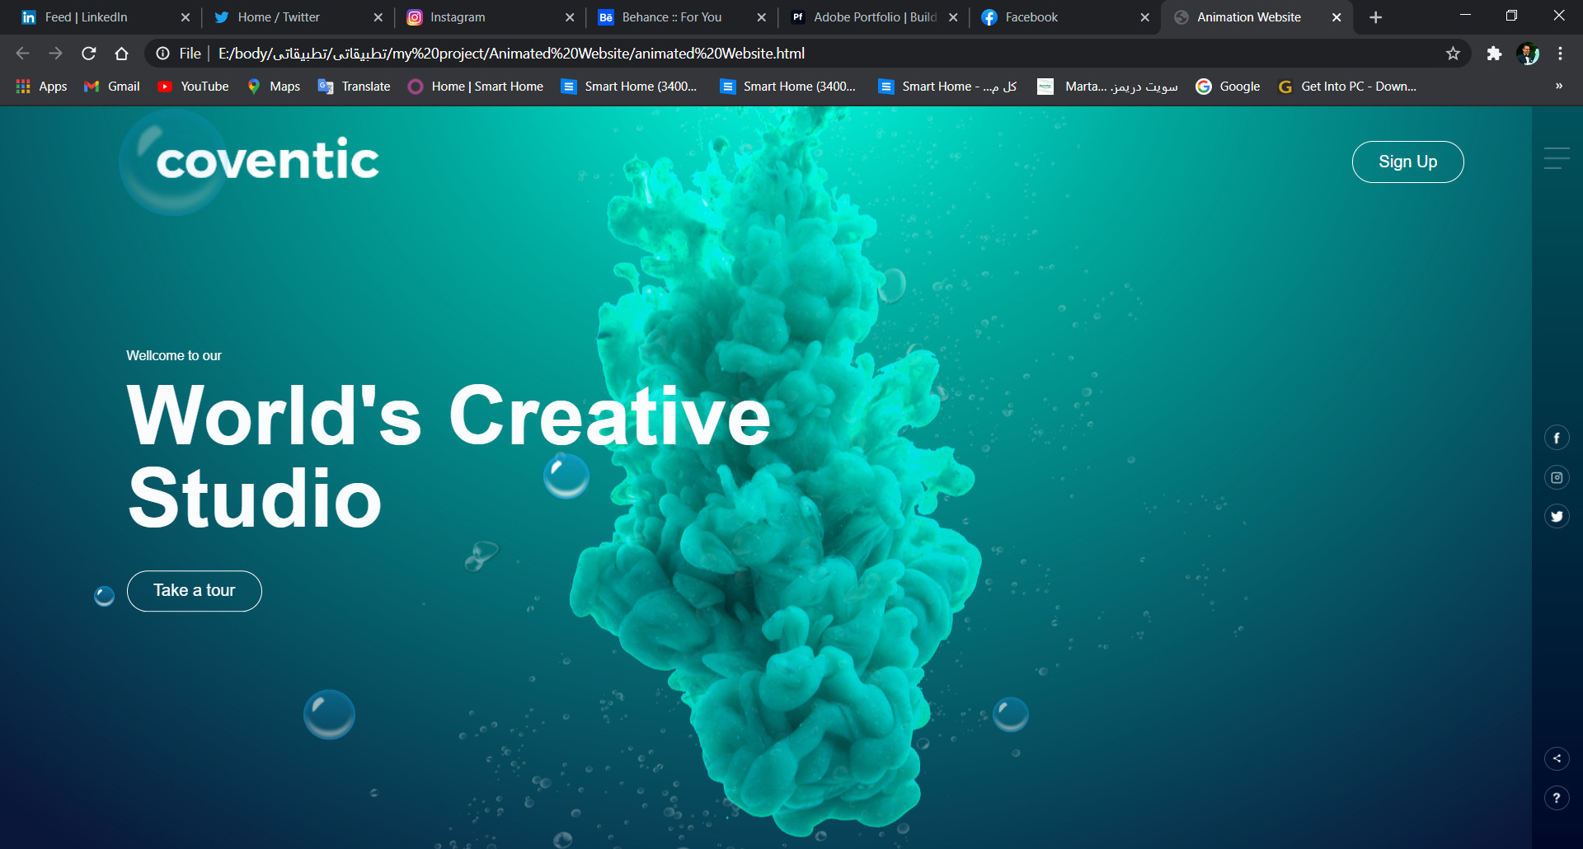Screen dimensions: 1583x849
Task: Close the Home / Twitter tab
Action: pos(378,17)
